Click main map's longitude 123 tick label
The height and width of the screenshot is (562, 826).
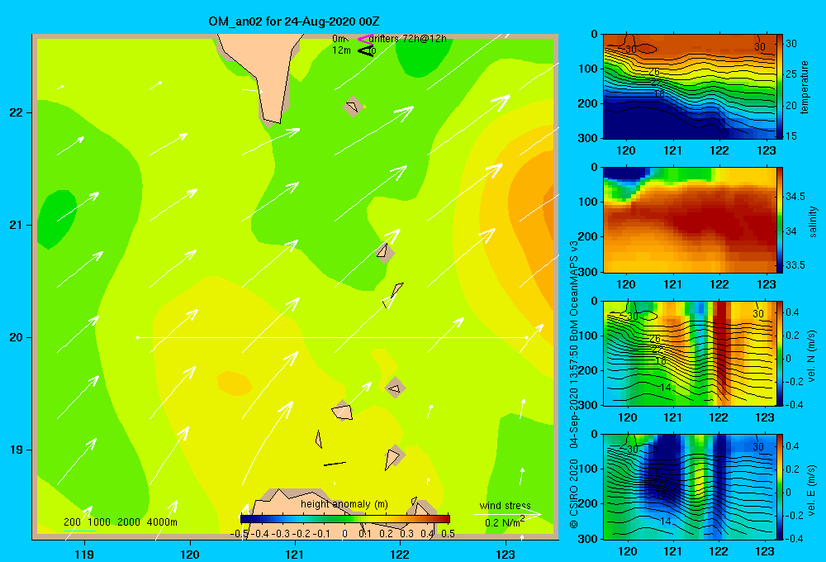click(506, 554)
